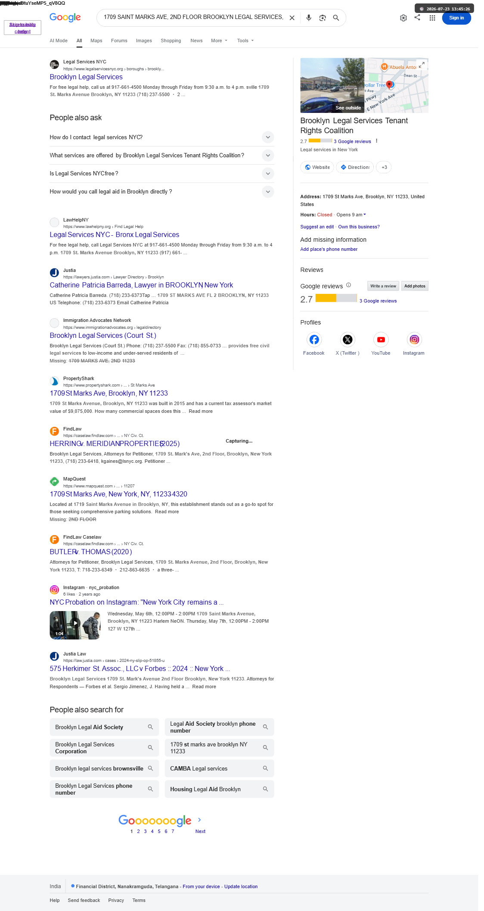Image resolution: width=484 pixels, height=911 pixels.
Task: Open the Google apps grid icon
Action: tap(432, 18)
